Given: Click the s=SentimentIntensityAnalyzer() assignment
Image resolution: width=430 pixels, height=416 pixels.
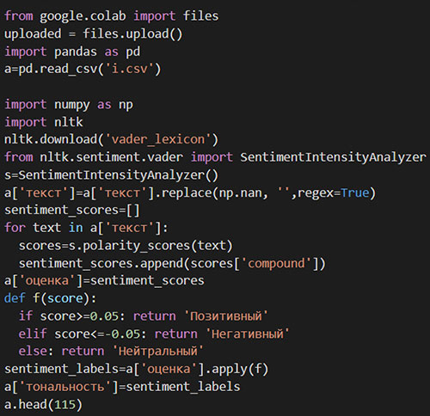Looking at the screenshot, I should [x=111, y=174].
